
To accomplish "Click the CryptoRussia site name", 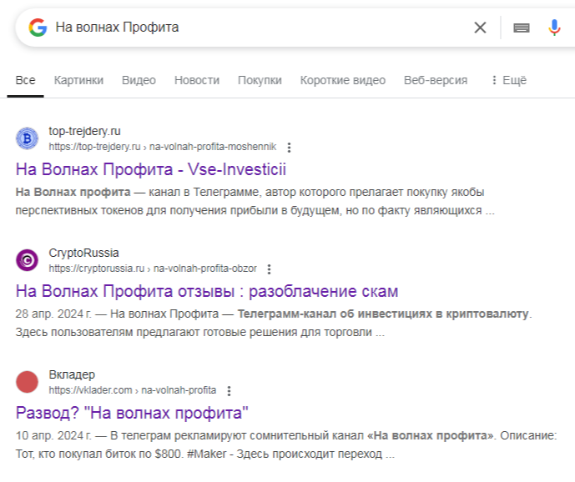I will click(x=83, y=253).
